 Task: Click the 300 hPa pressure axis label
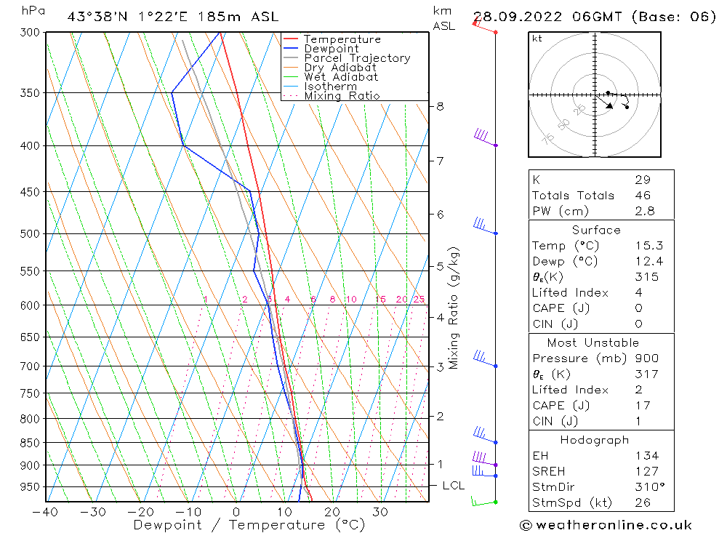point(30,33)
